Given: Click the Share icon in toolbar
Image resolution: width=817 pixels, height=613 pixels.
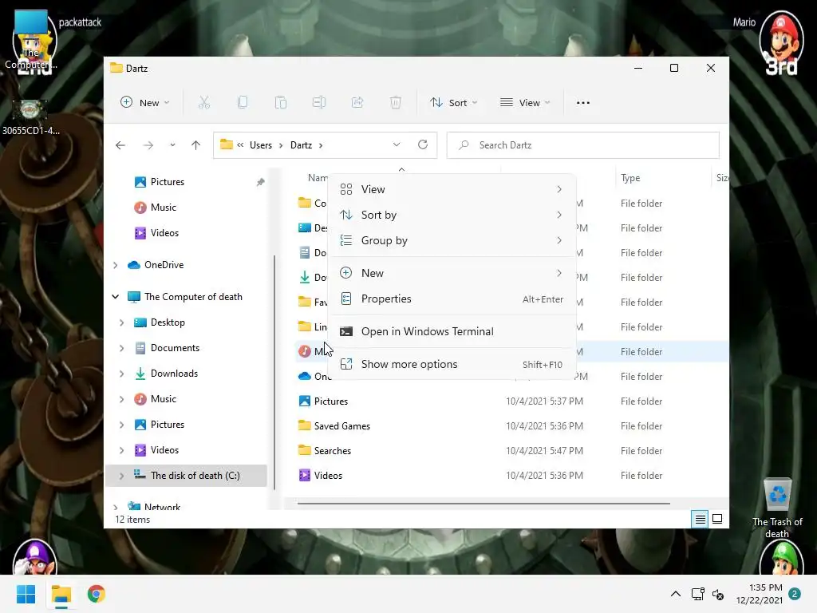Looking at the screenshot, I should [357, 103].
